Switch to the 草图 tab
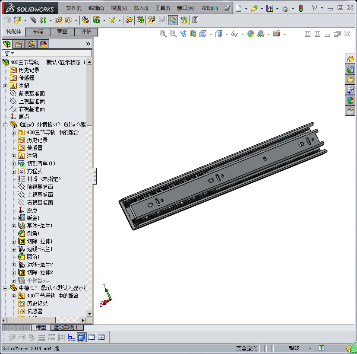 coord(62,32)
